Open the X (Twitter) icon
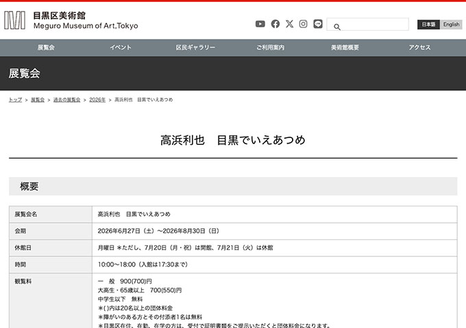The image size is (466, 328). (289, 24)
